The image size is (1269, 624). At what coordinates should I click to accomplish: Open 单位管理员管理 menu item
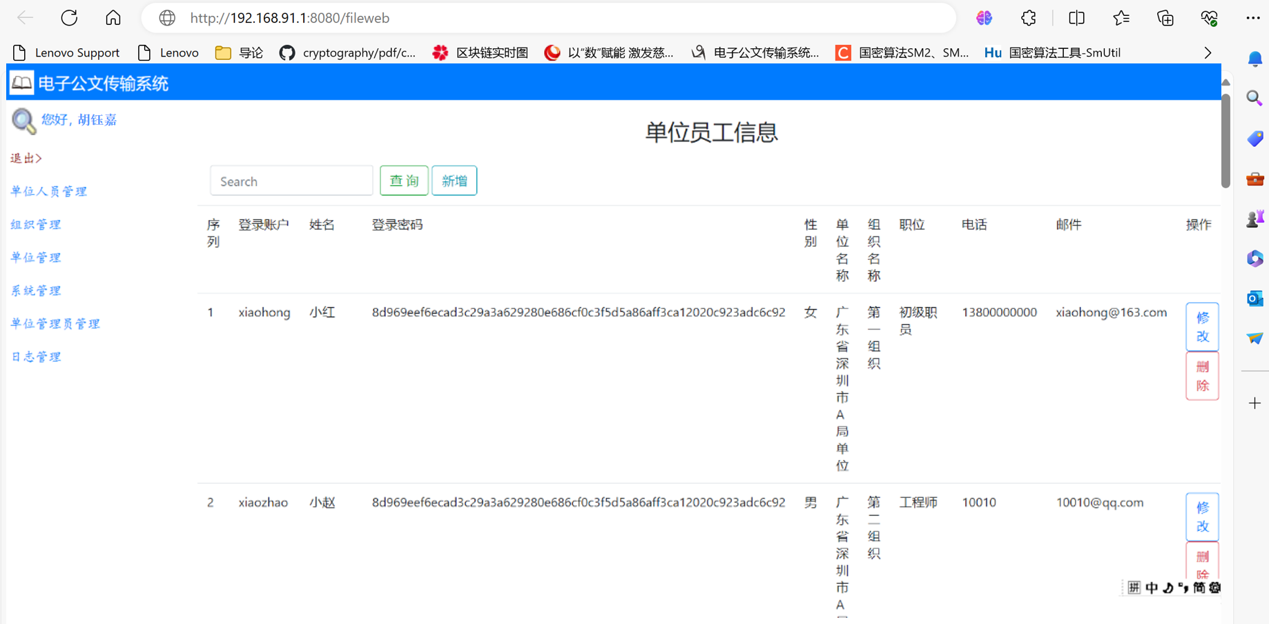pos(55,324)
